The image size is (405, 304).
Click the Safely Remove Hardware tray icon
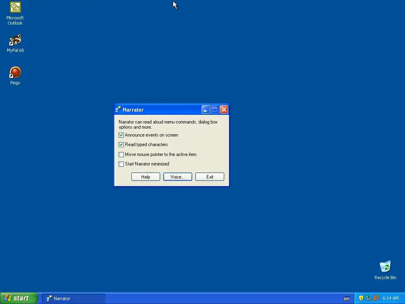click(368, 298)
